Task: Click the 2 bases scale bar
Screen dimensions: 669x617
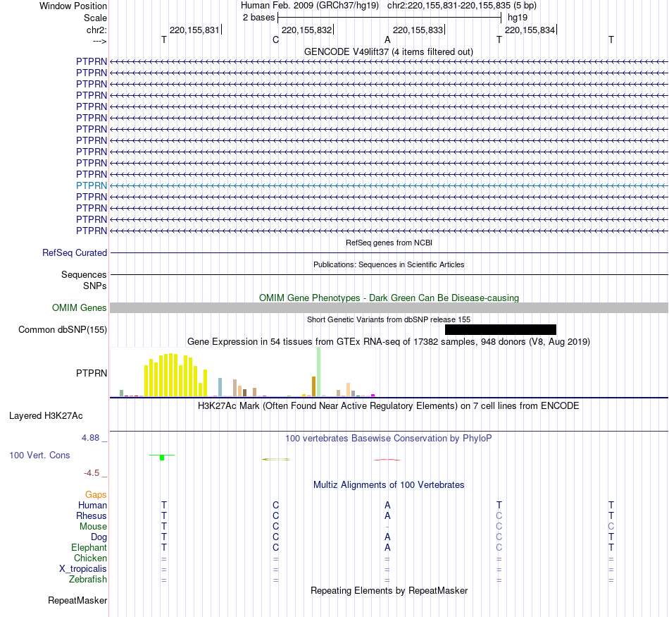Action: pyautogui.click(x=389, y=18)
